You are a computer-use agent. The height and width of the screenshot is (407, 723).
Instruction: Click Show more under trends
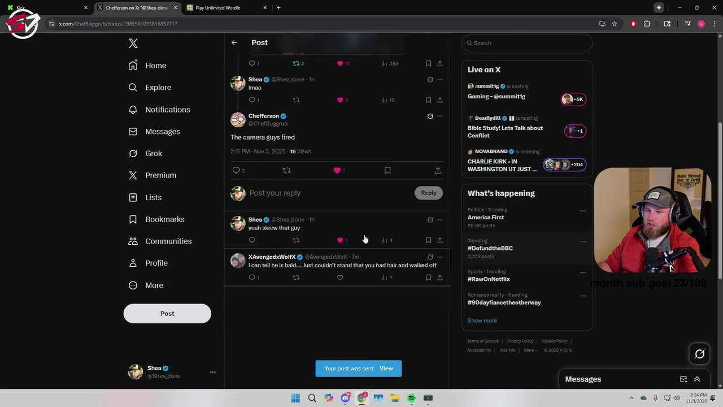tap(482, 321)
